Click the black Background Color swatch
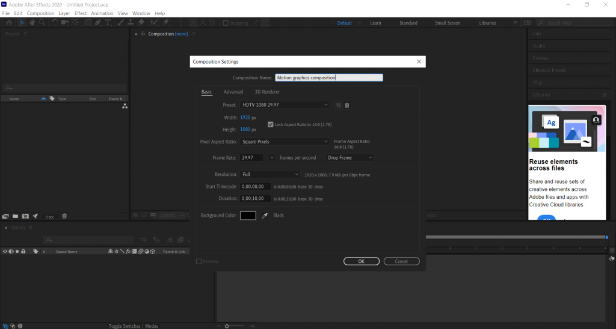Viewport: 616px width, 329px height. point(248,216)
